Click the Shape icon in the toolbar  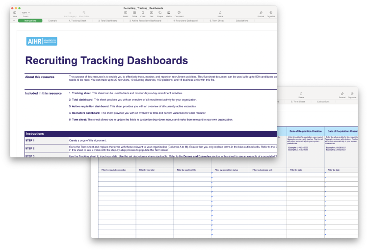[159, 13]
